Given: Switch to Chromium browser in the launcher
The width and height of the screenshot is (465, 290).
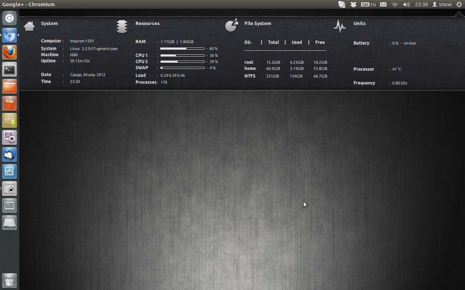Looking at the screenshot, I should [x=9, y=36].
